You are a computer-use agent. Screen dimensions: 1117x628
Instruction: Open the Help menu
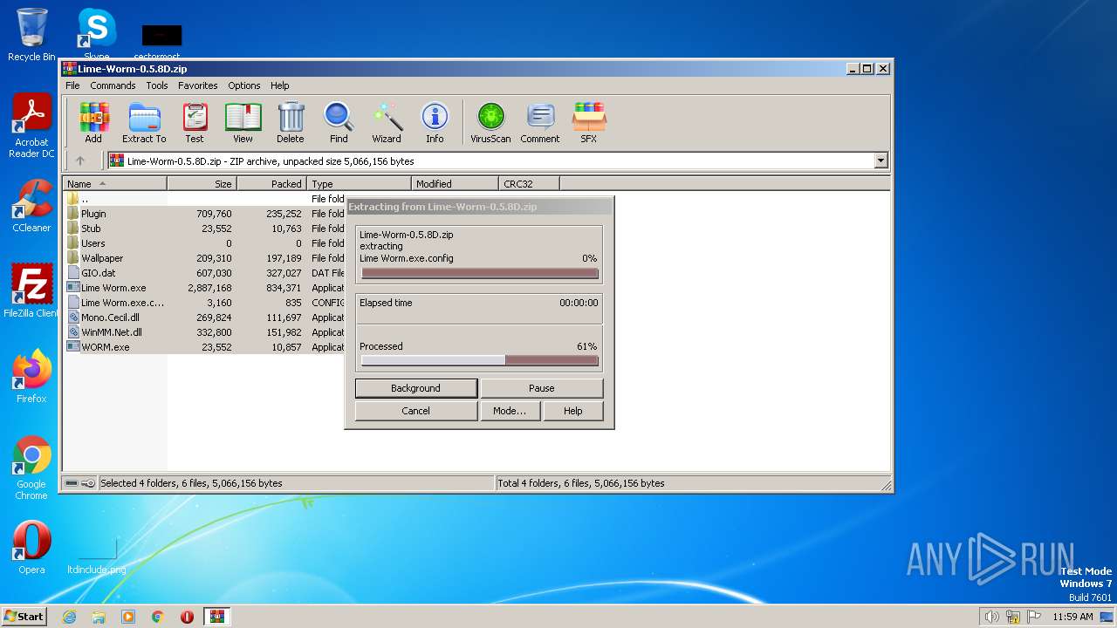[x=279, y=85]
